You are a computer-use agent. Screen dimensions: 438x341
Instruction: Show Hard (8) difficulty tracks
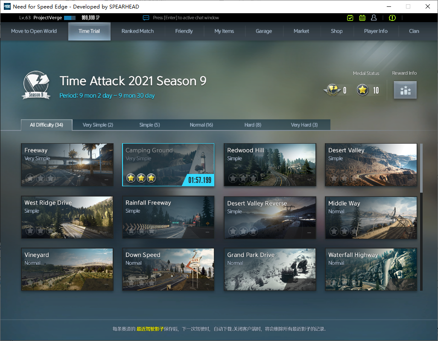click(253, 125)
